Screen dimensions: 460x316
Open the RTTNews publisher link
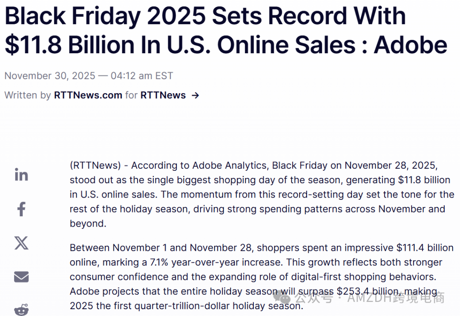point(163,95)
